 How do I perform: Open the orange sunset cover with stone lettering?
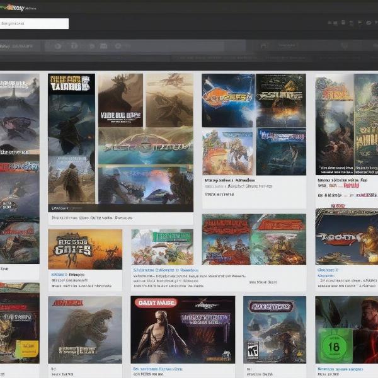click(85, 249)
